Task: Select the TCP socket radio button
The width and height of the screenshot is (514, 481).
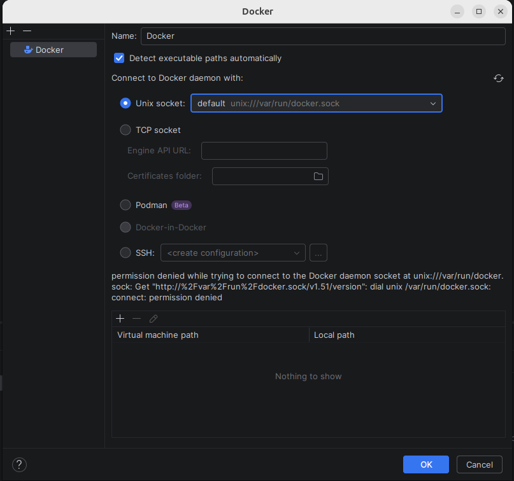Action: coord(125,130)
